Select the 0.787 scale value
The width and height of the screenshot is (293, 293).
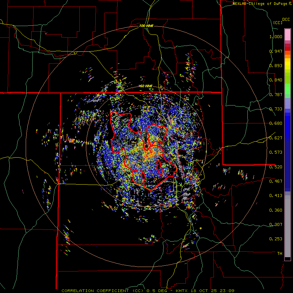276,94
